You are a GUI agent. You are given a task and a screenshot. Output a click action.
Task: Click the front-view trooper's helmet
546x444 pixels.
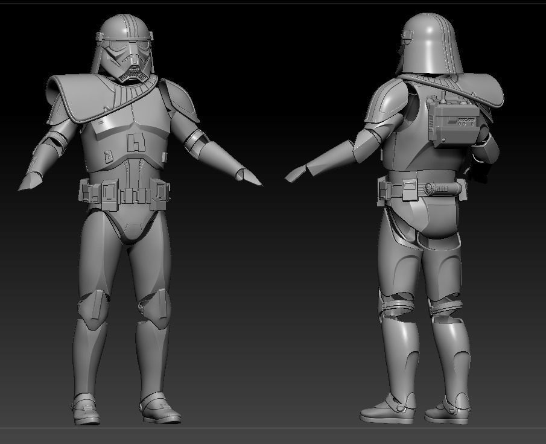(123, 48)
